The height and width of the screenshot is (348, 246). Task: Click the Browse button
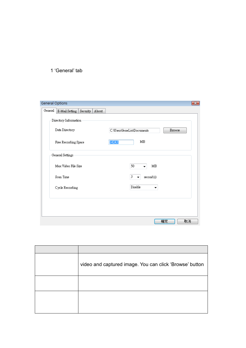click(x=175, y=130)
